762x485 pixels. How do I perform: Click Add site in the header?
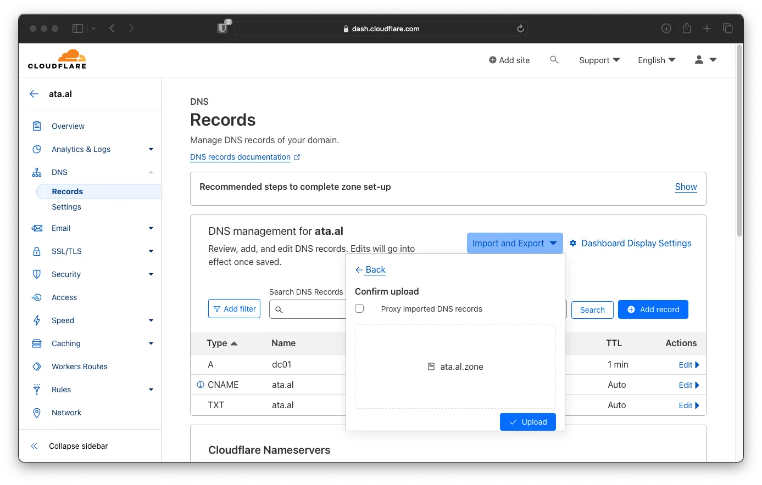click(509, 60)
